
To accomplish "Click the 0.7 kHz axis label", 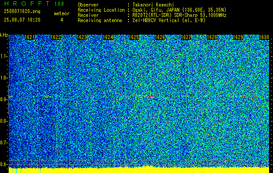I will coord(3,143).
